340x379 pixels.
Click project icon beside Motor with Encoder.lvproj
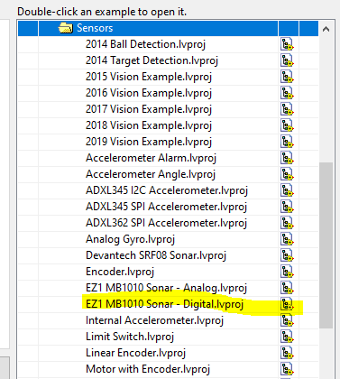(x=287, y=369)
